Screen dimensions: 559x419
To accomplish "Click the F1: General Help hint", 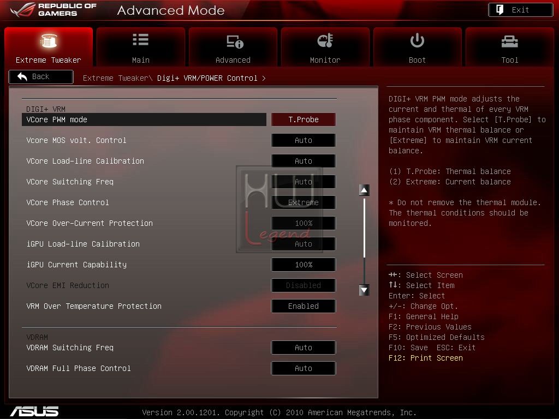I will 424,316.
